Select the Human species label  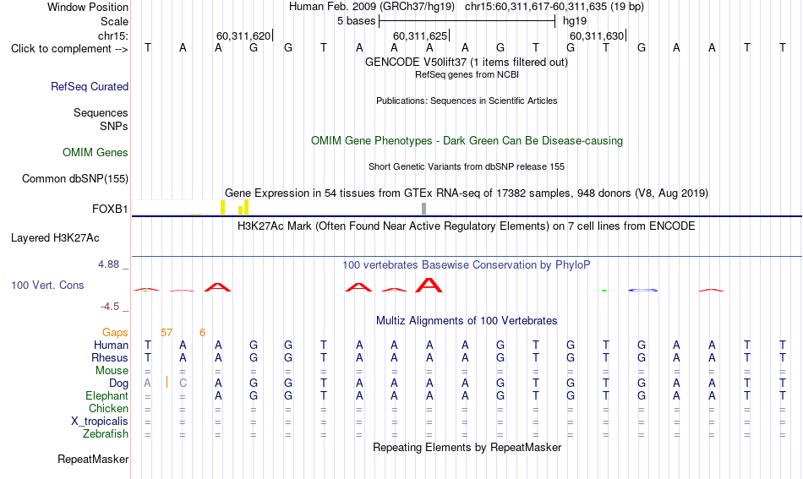pos(111,345)
